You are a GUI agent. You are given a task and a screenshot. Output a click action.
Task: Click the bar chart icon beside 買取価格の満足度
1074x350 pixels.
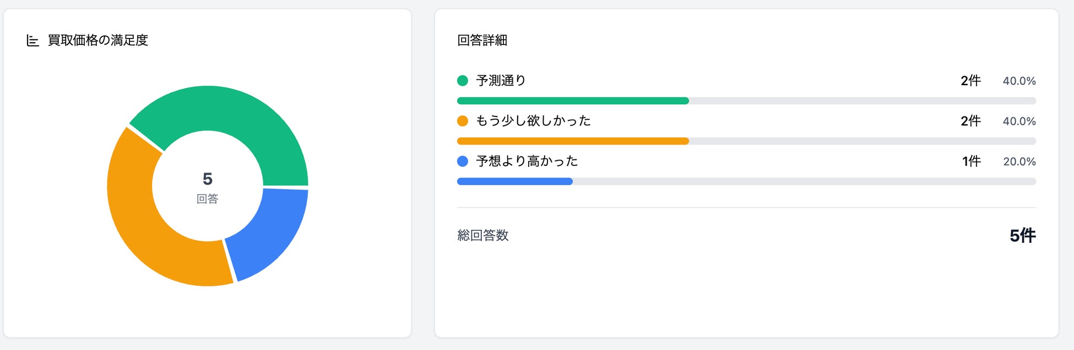(x=33, y=41)
